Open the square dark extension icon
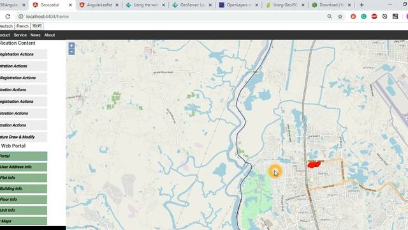The image size is (408, 230). 395,17
